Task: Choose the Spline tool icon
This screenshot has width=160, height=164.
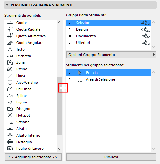Action: [10, 96]
